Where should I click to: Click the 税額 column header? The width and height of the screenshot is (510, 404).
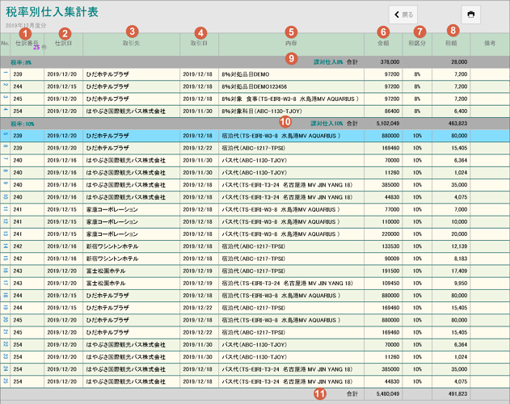451,43
